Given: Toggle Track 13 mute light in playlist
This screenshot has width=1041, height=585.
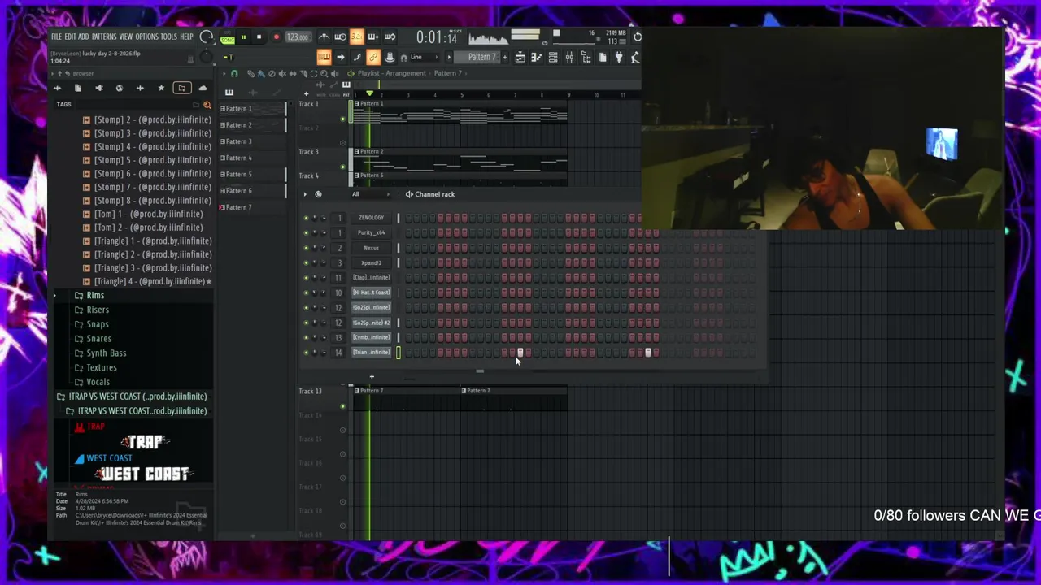Looking at the screenshot, I should tap(342, 406).
